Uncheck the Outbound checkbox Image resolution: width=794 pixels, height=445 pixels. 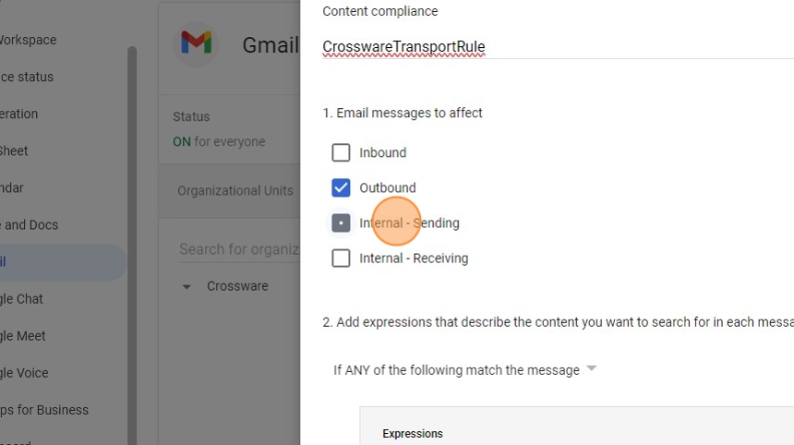pos(341,187)
